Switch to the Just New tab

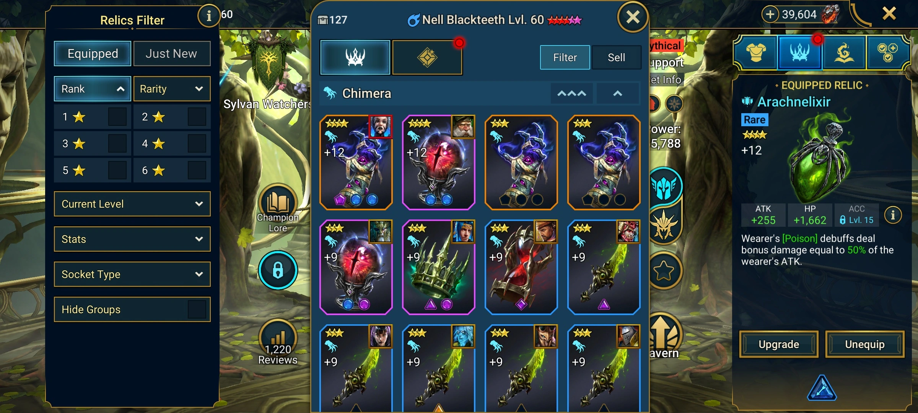(172, 54)
